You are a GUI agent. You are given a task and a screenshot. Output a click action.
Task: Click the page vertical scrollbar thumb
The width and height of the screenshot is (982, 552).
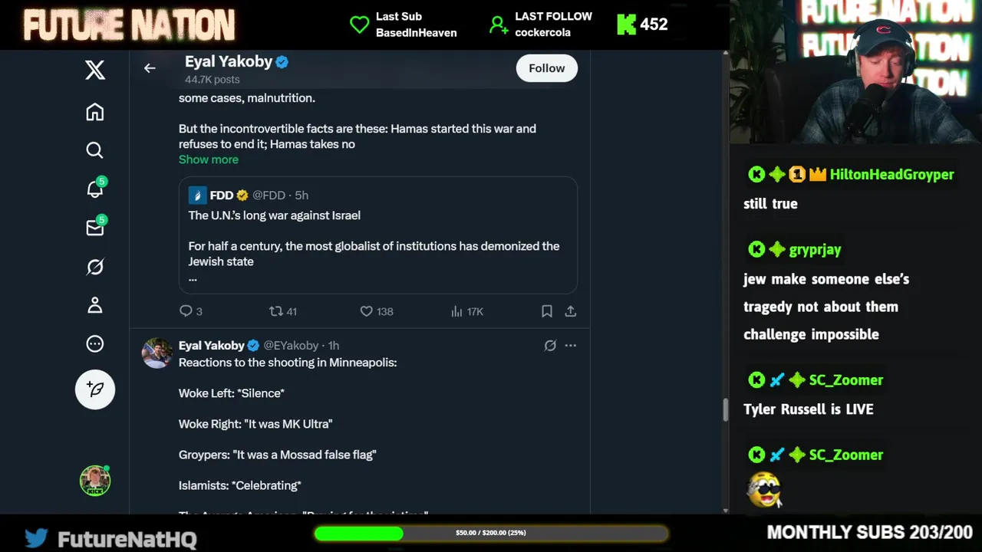pyautogui.click(x=726, y=409)
